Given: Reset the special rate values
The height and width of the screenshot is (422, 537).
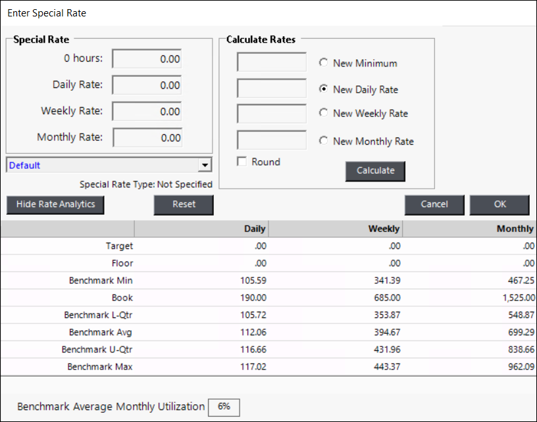Looking at the screenshot, I should [x=184, y=204].
